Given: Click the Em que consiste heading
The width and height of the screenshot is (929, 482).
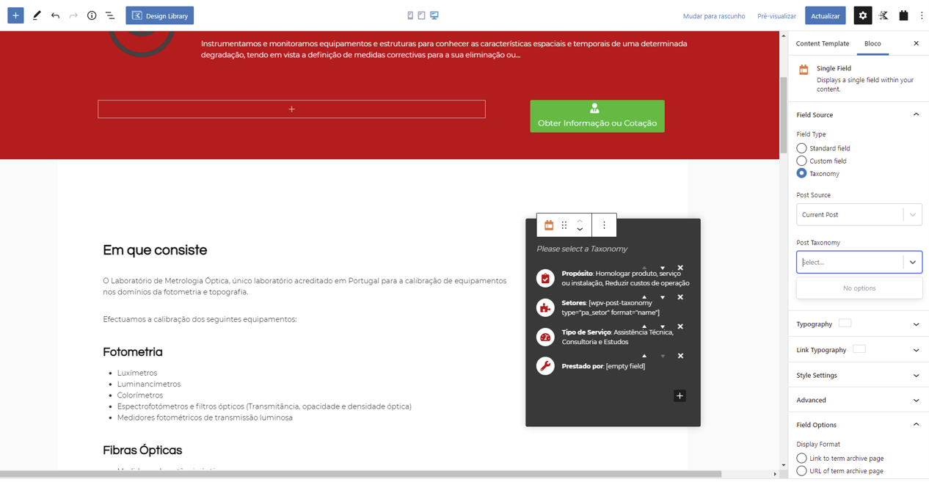Looking at the screenshot, I should [155, 250].
